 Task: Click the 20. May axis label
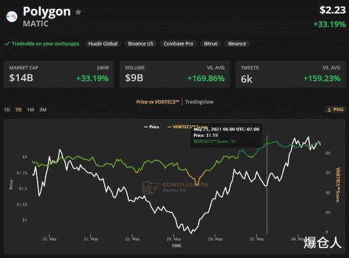[x=49, y=239]
